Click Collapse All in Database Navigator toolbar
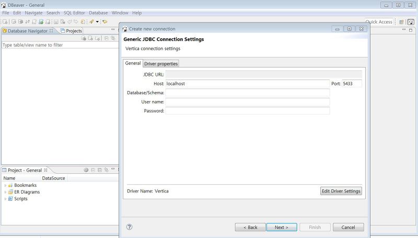The height and width of the screenshot is (238, 418). tap(107, 38)
